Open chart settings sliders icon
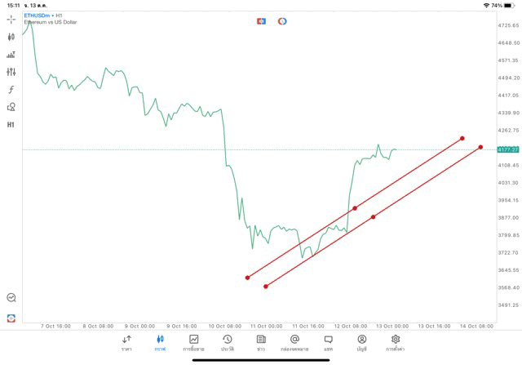This screenshot has width=522, height=365. pos(11,72)
